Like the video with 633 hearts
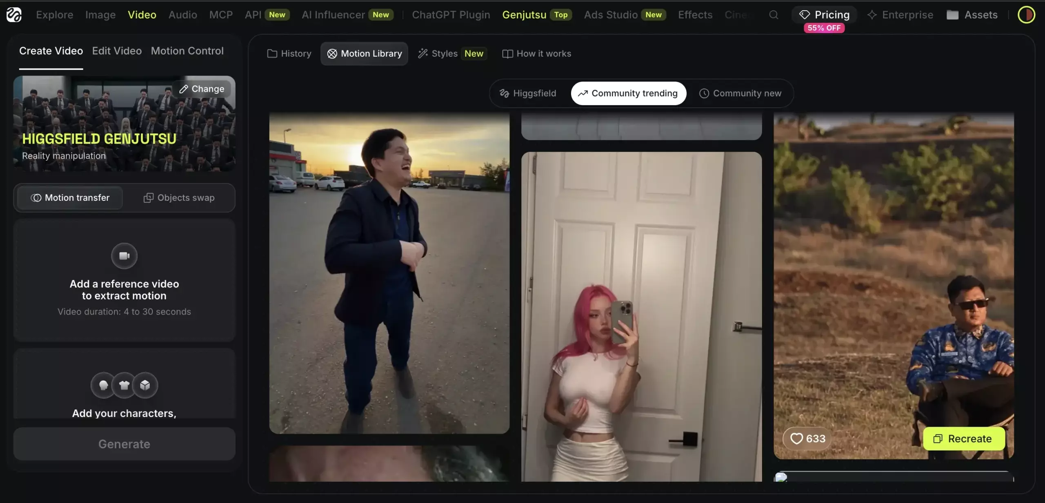 [807, 439]
